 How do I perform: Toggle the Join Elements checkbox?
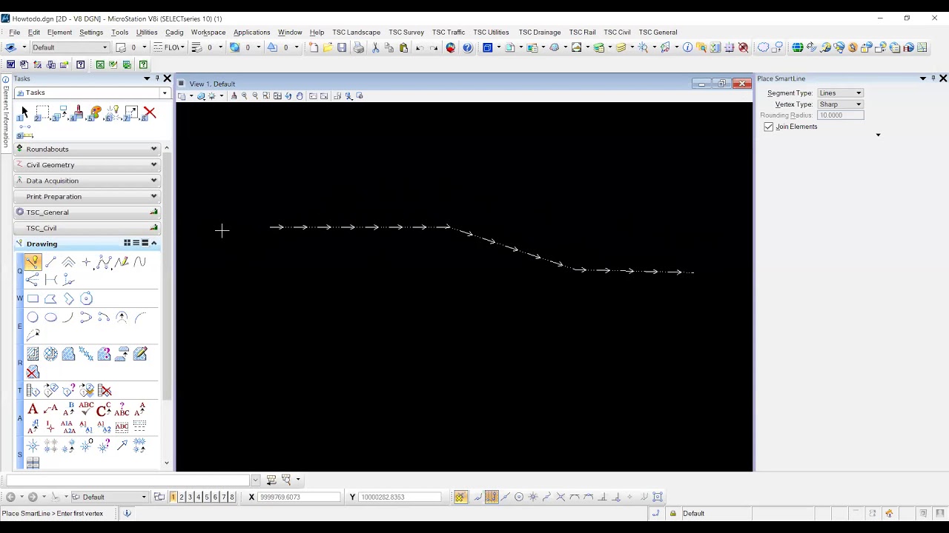point(769,127)
